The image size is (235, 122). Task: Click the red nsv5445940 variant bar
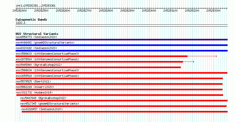pos(98,67)
